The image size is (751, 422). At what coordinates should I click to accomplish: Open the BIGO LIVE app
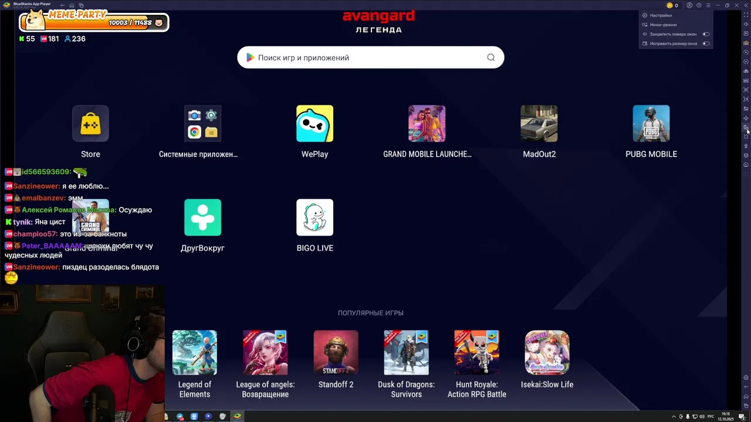(314, 217)
